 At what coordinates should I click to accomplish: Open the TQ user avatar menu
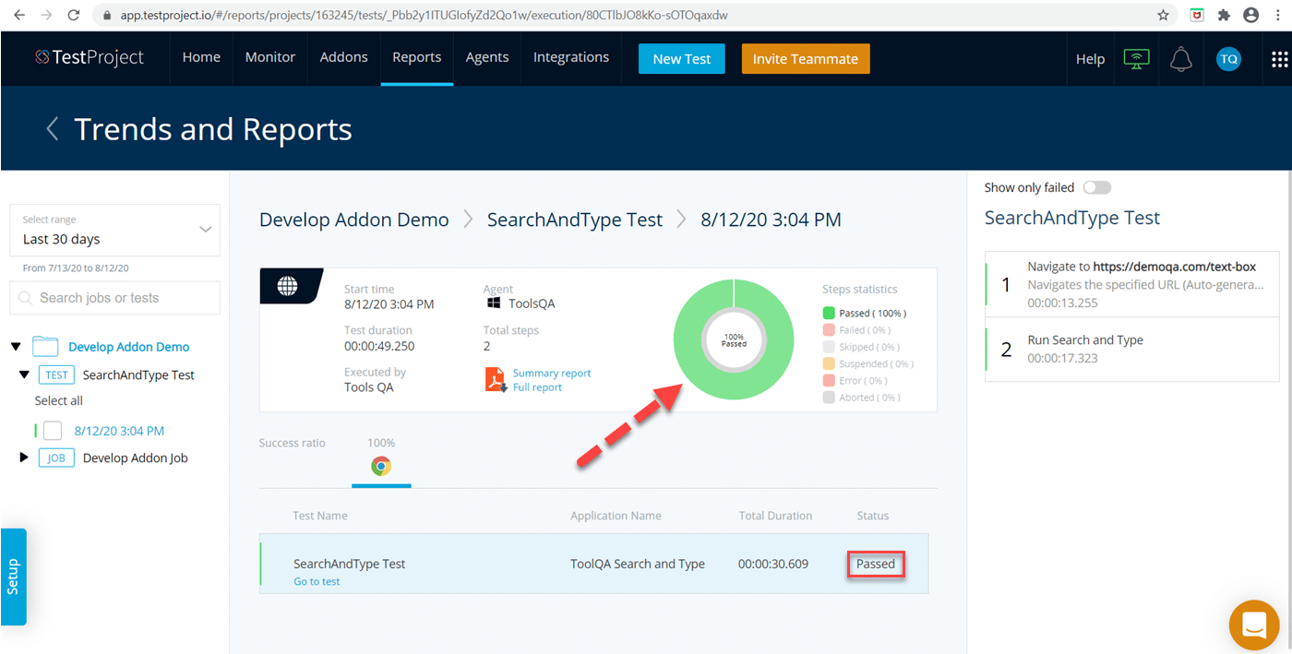point(1228,59)
